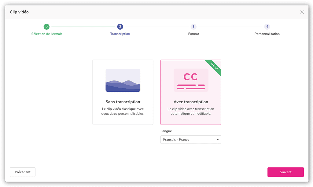Click the "Clip vidéo" dialog title
This screenshot has height=187, width=313.
click(x=19, y=12)
